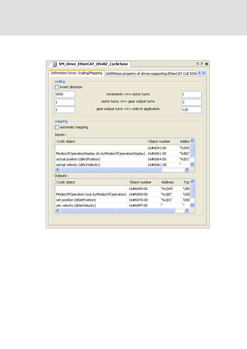
Task: Click the Outputs table Address header
Action: 171,182
